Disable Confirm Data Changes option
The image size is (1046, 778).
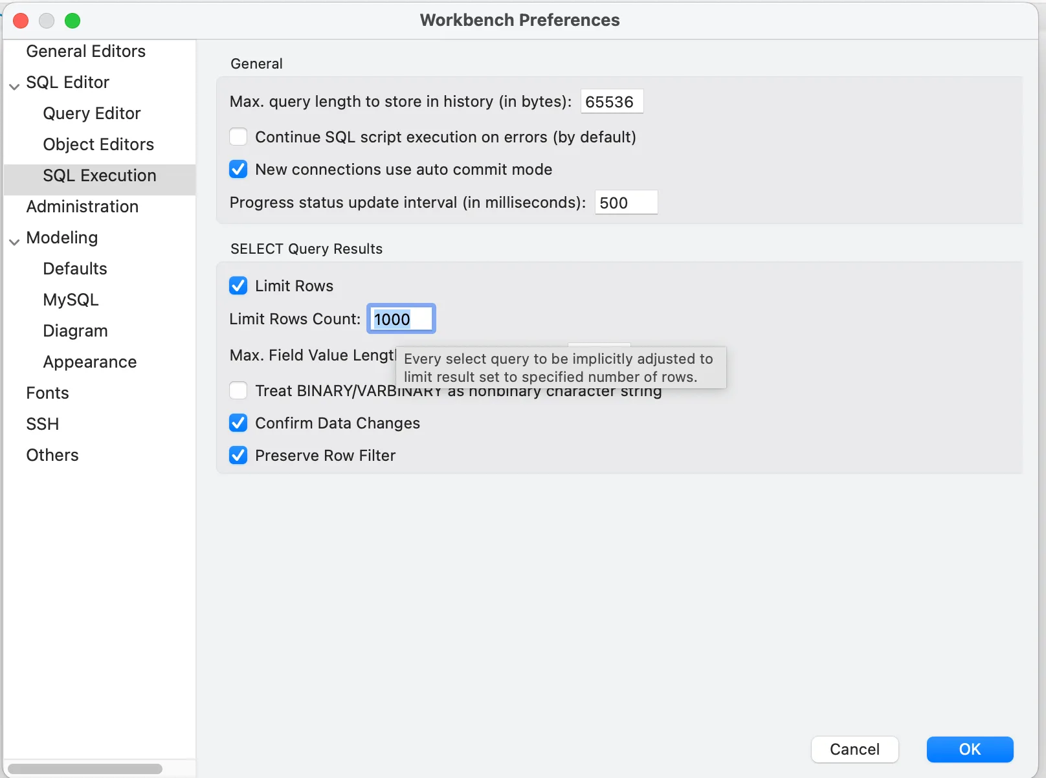click(x=238, y=423)
